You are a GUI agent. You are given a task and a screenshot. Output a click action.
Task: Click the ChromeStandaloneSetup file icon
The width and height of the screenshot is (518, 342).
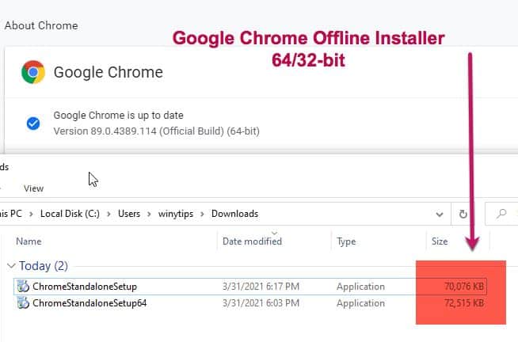23,287
